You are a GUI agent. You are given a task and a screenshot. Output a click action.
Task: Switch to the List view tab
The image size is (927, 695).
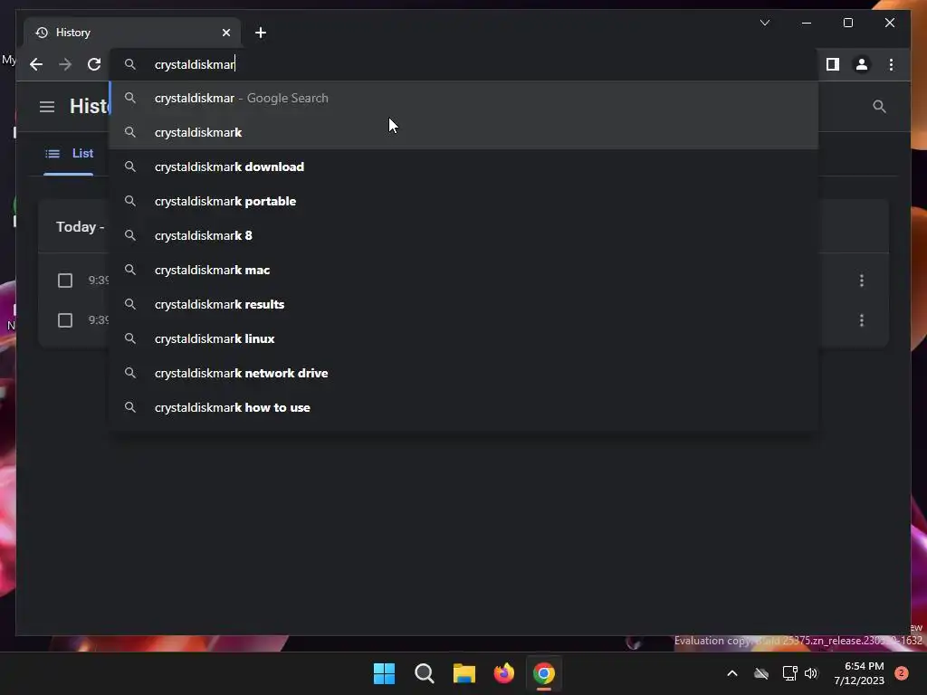pos(69,154)
